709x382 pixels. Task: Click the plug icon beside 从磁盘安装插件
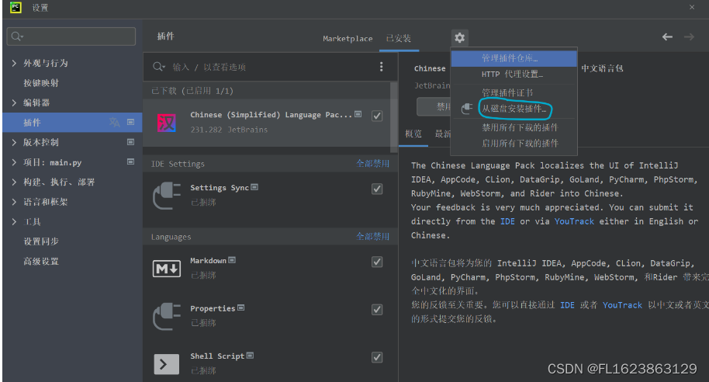pos(467,109)
